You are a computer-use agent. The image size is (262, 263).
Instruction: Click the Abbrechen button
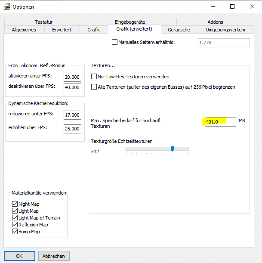click(54, 256)
